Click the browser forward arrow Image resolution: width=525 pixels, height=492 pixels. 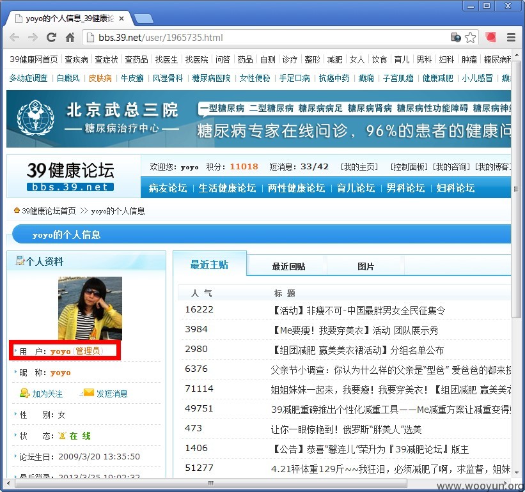pyautogui.click(x=33, y=38)
